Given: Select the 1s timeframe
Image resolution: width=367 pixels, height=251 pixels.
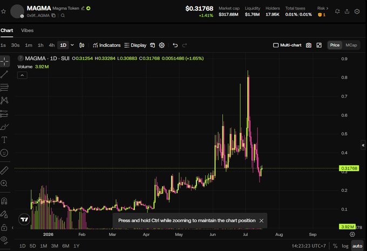Looking at the screenshot, I should 3,45.
